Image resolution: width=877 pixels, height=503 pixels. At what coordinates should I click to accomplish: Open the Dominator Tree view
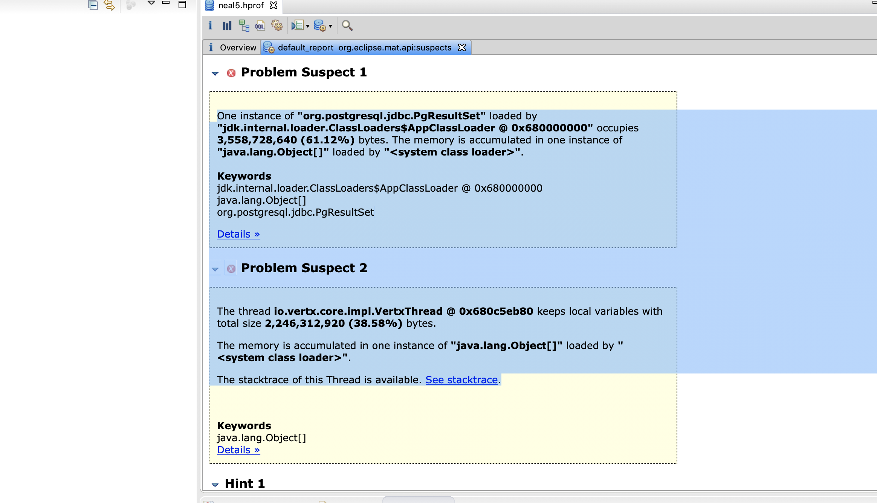point(244,26)
